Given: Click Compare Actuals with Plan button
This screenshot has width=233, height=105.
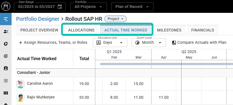Looking at the screenshot, I should click(x=199, y=43).
